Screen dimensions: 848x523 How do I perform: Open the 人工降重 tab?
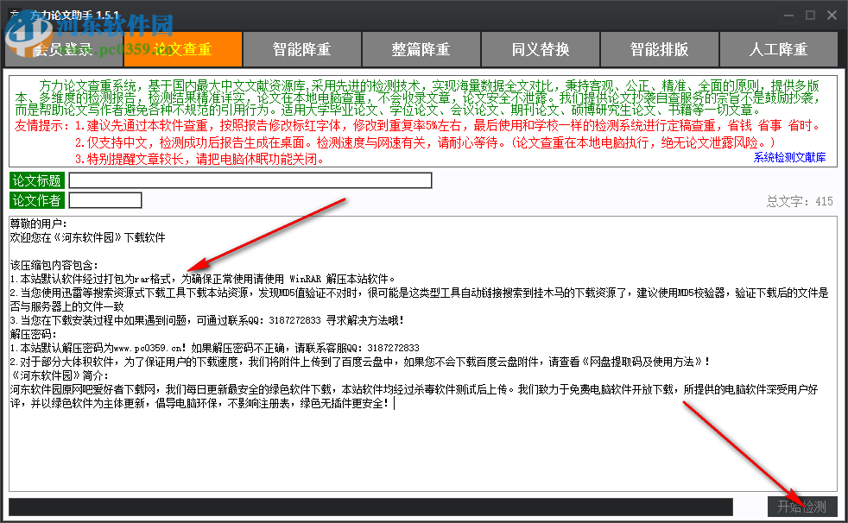tap(778, 49)
